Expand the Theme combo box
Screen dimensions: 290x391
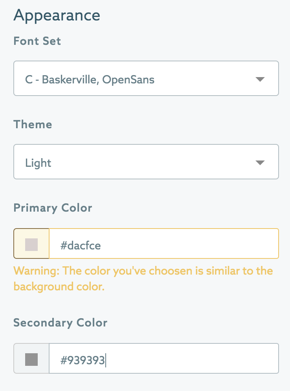[146, 162]
